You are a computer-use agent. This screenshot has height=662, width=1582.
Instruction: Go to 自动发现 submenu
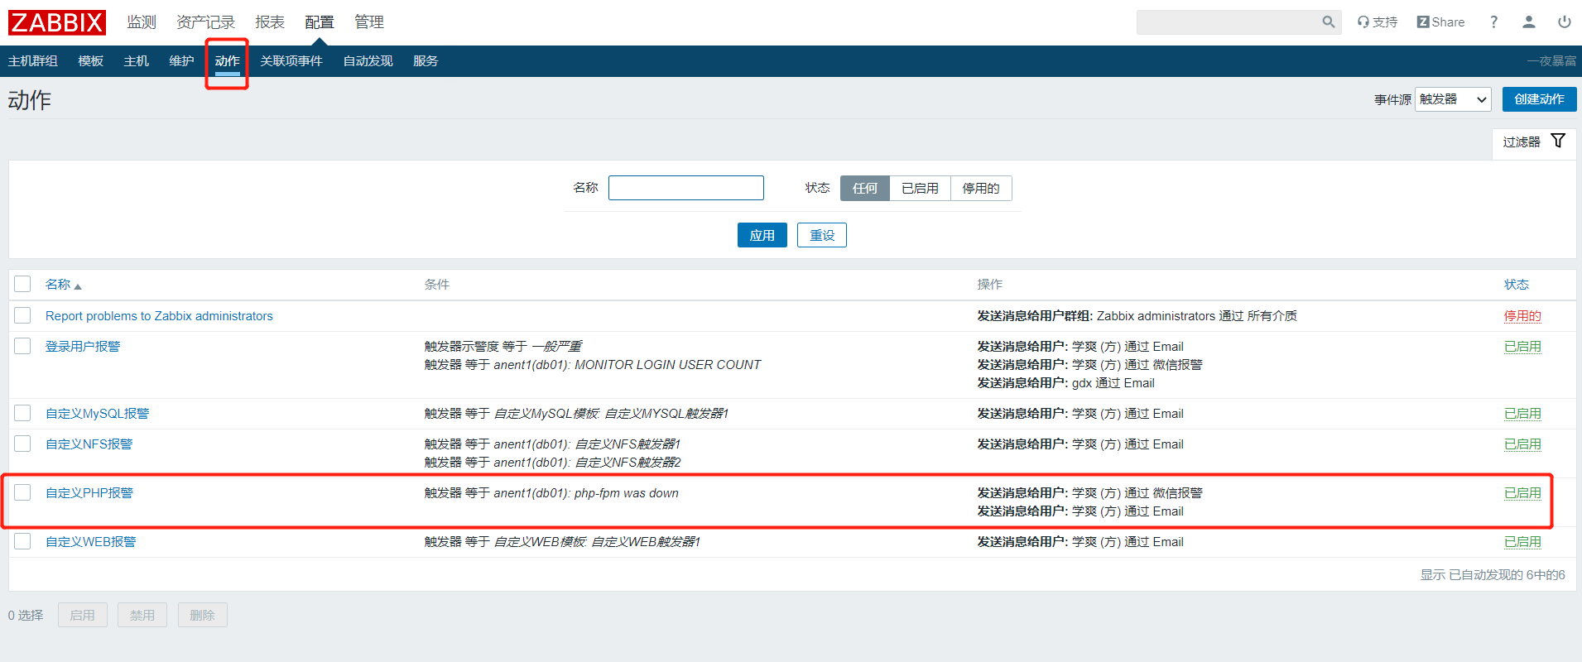coord(368,61)
